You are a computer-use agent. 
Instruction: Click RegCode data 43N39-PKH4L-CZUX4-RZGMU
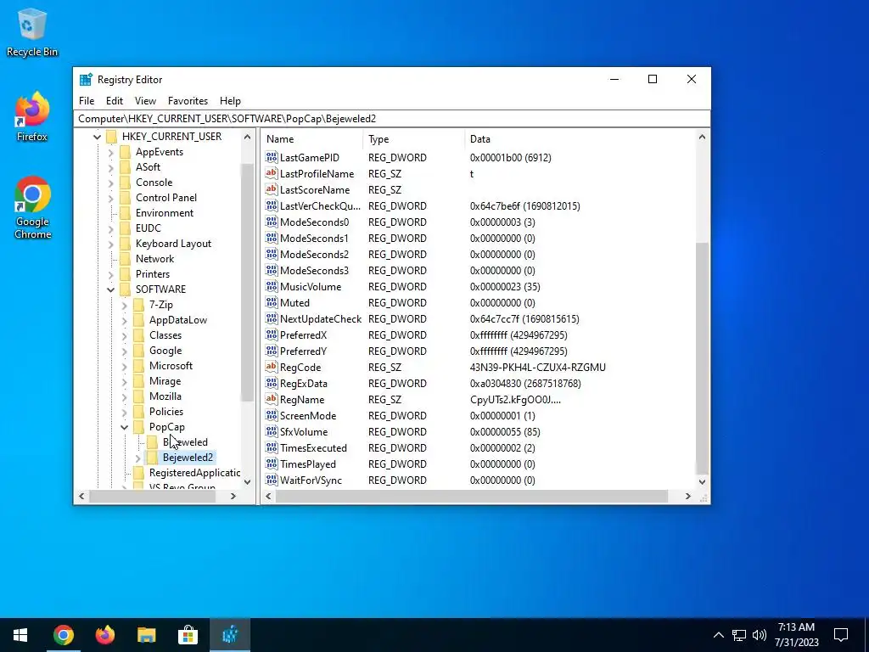[537, 367]
